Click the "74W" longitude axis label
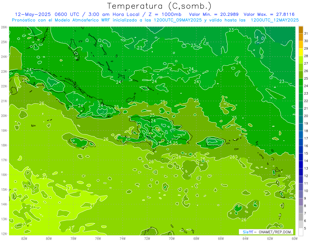This screenshot has height=242, width=313. [x=123, y=238]
